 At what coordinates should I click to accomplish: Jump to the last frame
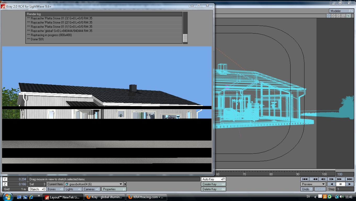(x=349, y=179)
